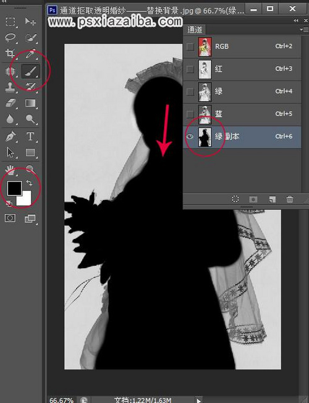Select the Dodge tool
Image resolution: width=309 pixels, height=403 pixels.
click(x=30, y=119)
